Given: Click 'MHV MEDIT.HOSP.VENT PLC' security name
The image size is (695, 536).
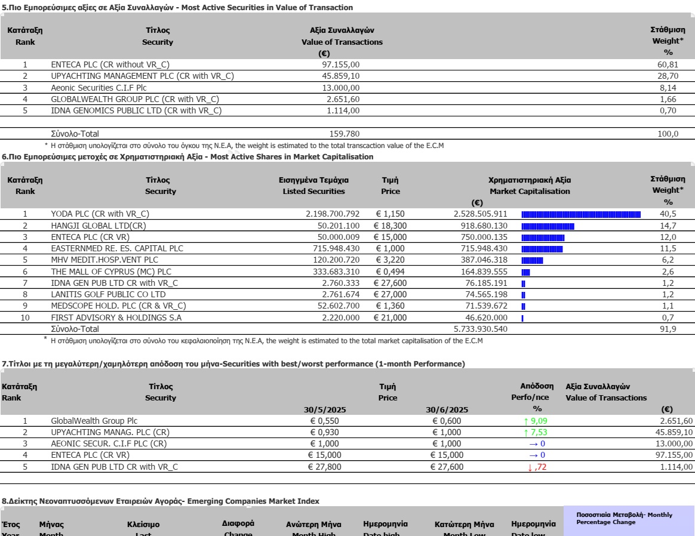Looking at the screenshot, I should point(104,260).
